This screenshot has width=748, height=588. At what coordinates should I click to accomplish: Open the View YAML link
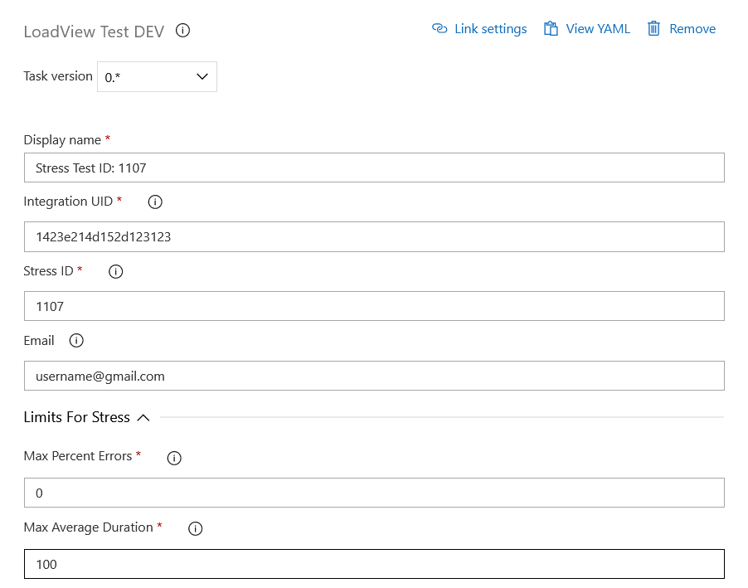(x=598, y=29)
